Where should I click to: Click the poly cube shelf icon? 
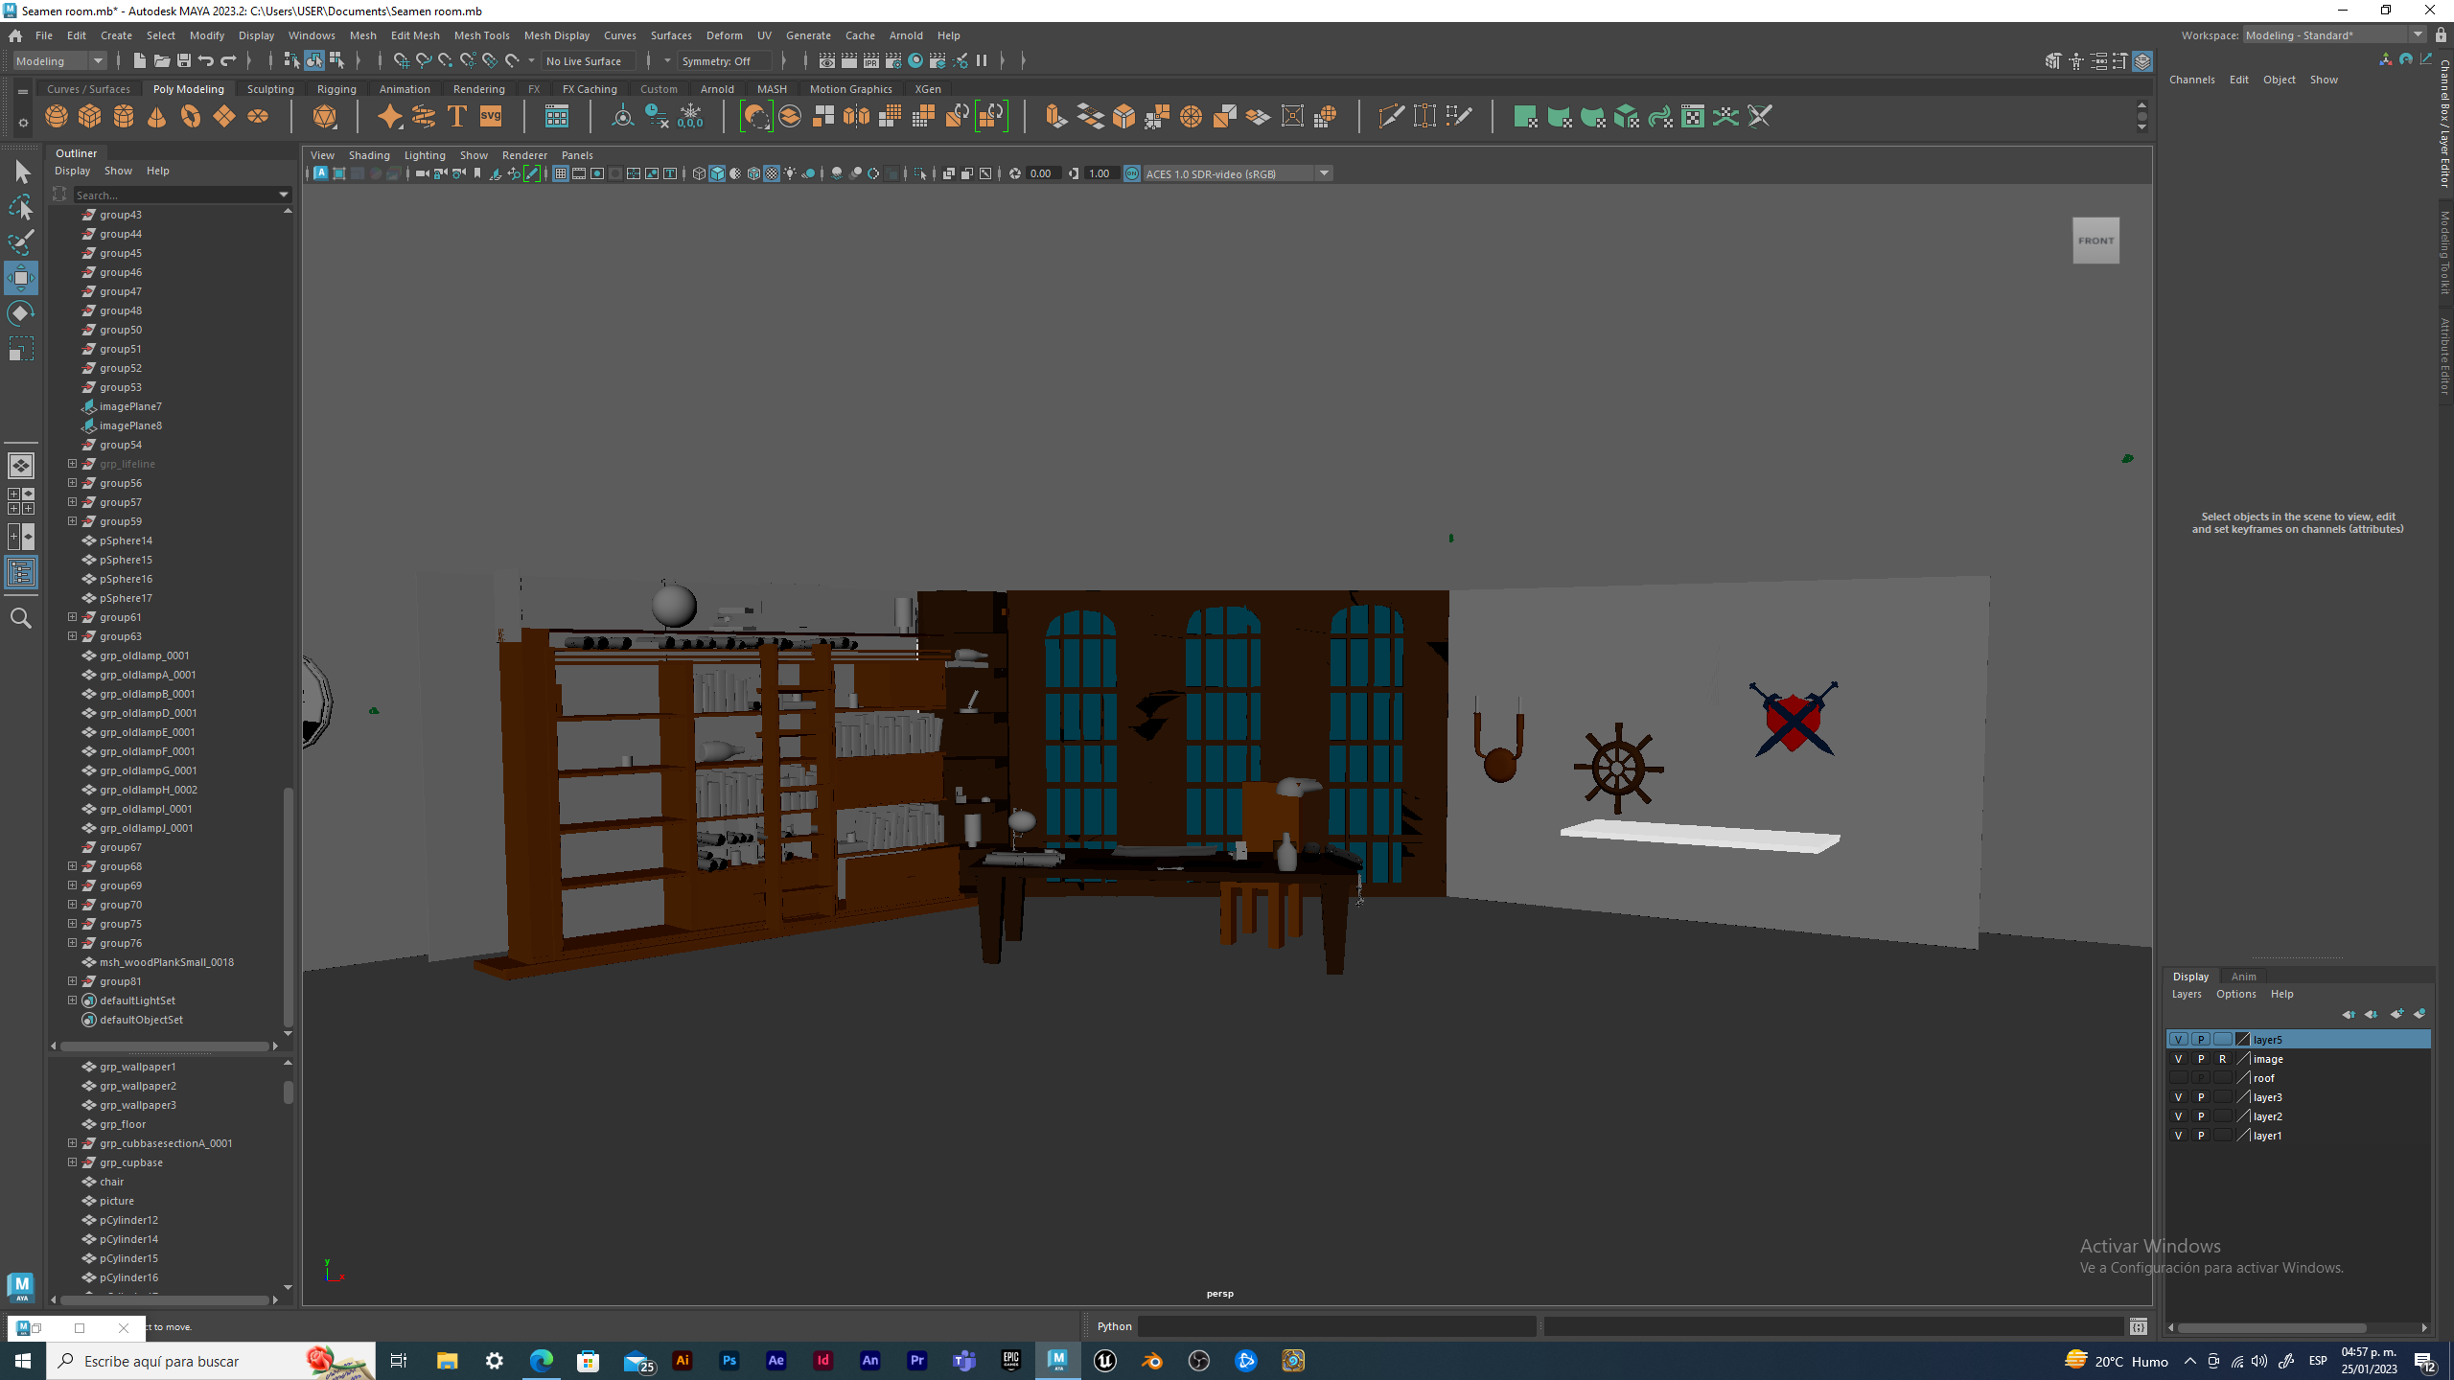click(90, 117)
